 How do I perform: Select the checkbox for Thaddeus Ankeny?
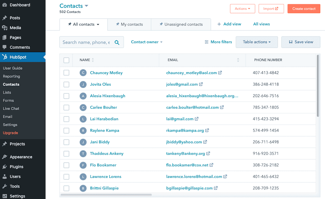pyautogui.click(x=66, y=153)
